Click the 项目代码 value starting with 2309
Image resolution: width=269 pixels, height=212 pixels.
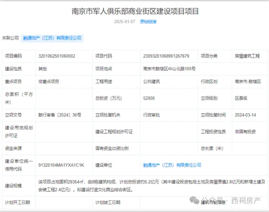166,56
